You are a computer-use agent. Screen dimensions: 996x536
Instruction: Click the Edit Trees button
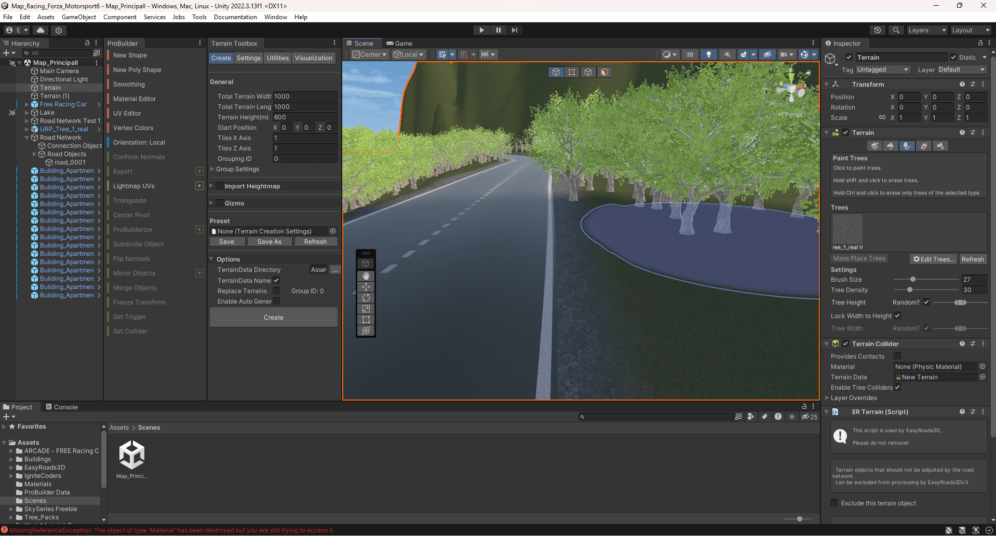click(x=934, y=259)
